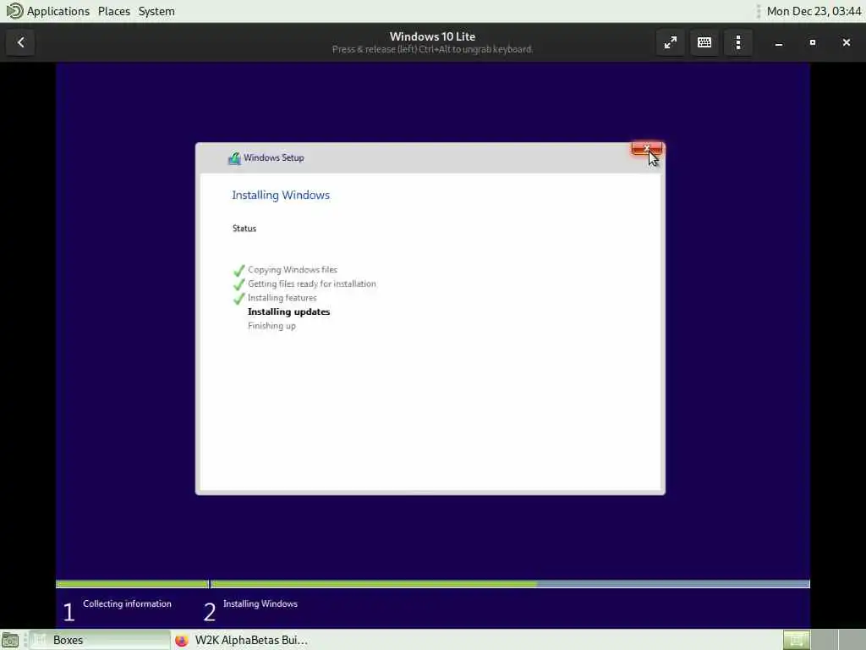Switch to W2K AlphaBetas Firefox window
Screen dimensions: 866x650
[x=241, y=640]
